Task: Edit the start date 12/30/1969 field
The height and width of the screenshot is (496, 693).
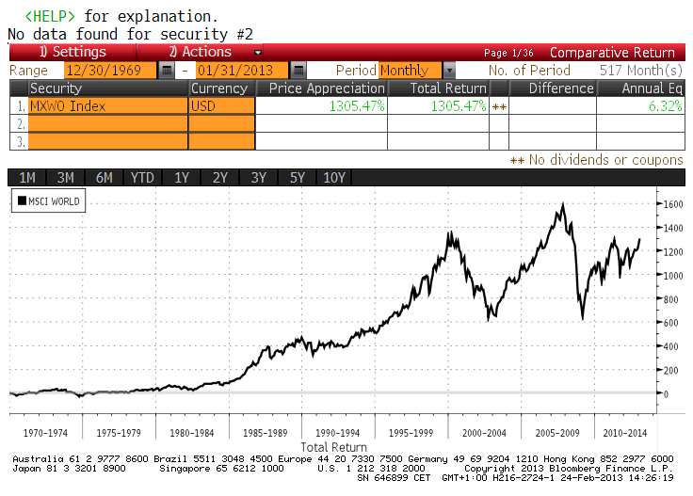Action: tap(110, 71)
